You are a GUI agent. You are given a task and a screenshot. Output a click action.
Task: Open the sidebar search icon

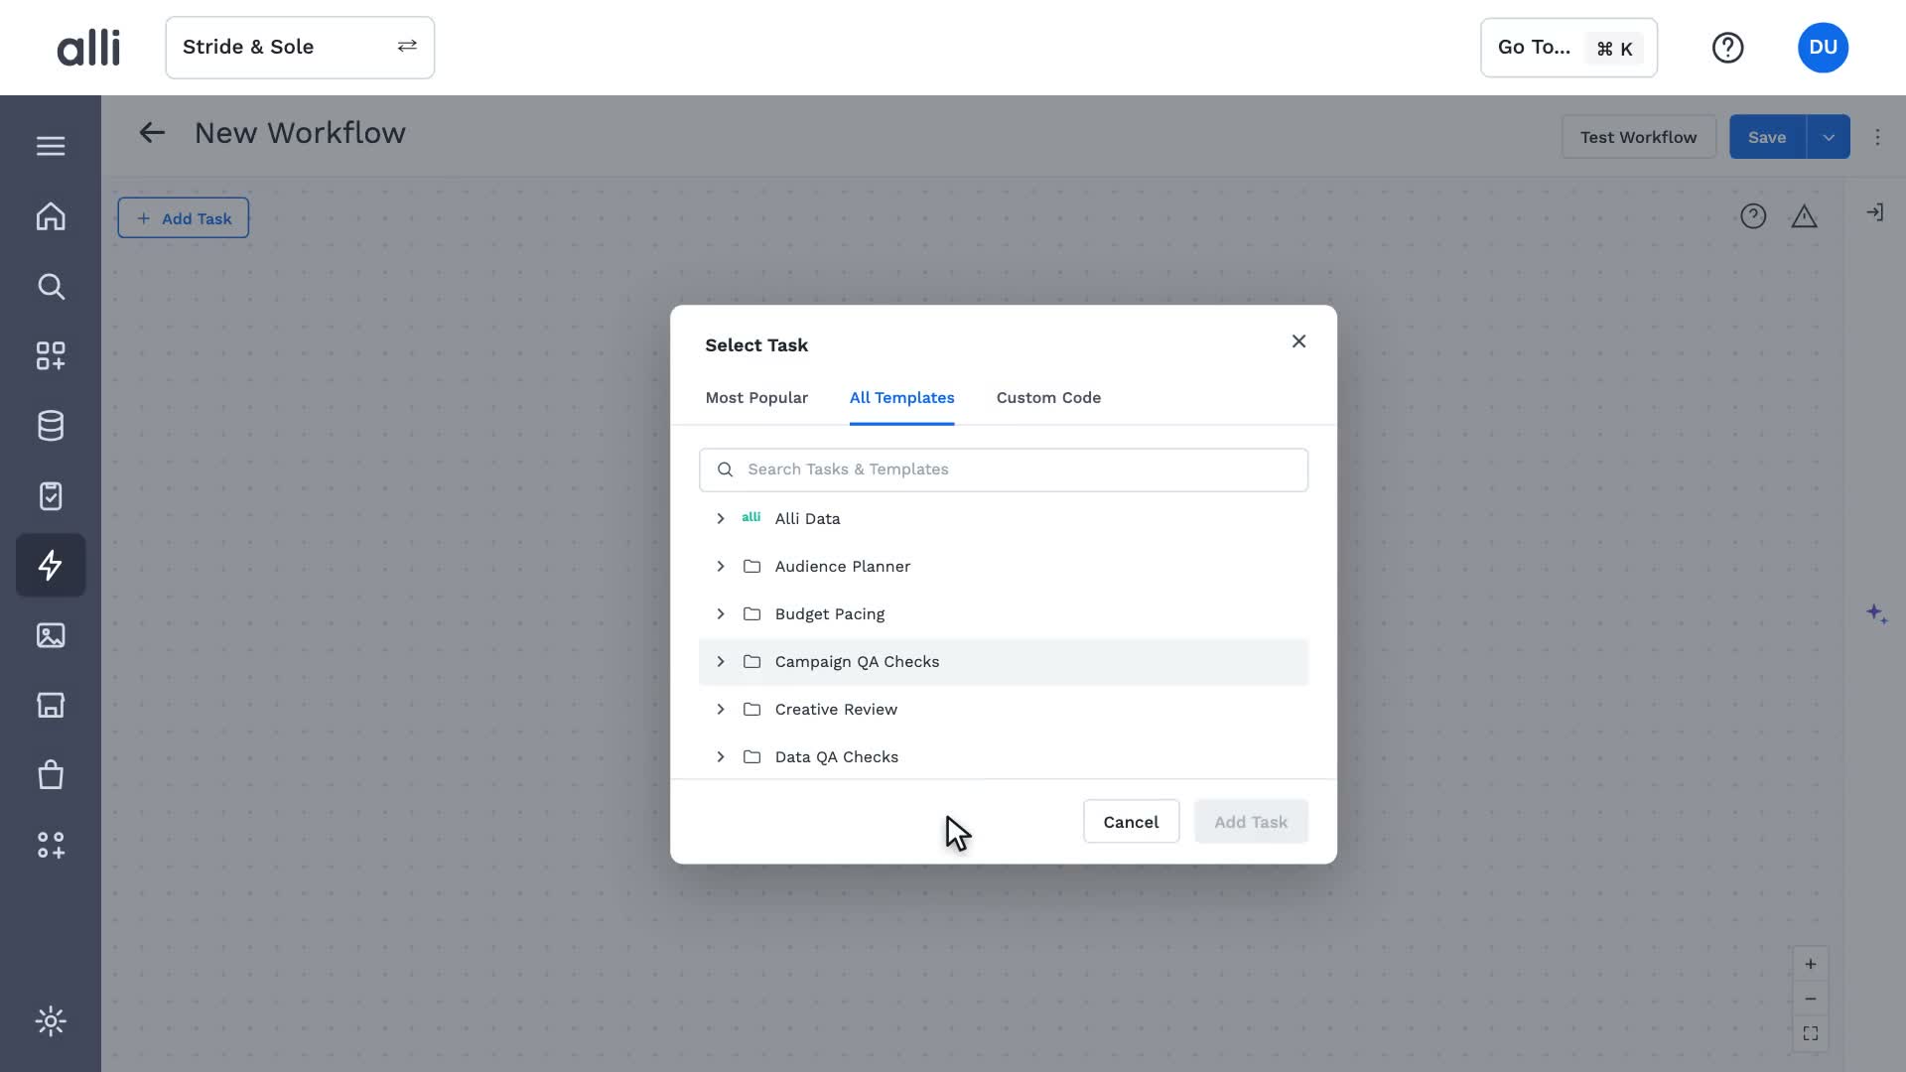click(x=51, y=287)
